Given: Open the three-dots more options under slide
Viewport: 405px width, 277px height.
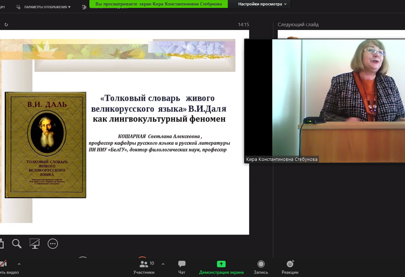Looking at the screenshot, I should (x=53, y=244).
